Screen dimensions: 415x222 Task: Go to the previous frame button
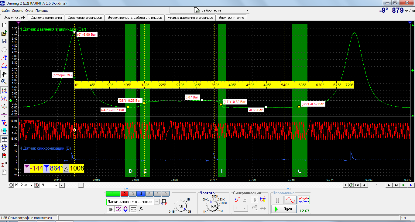(x=364, y=185)
